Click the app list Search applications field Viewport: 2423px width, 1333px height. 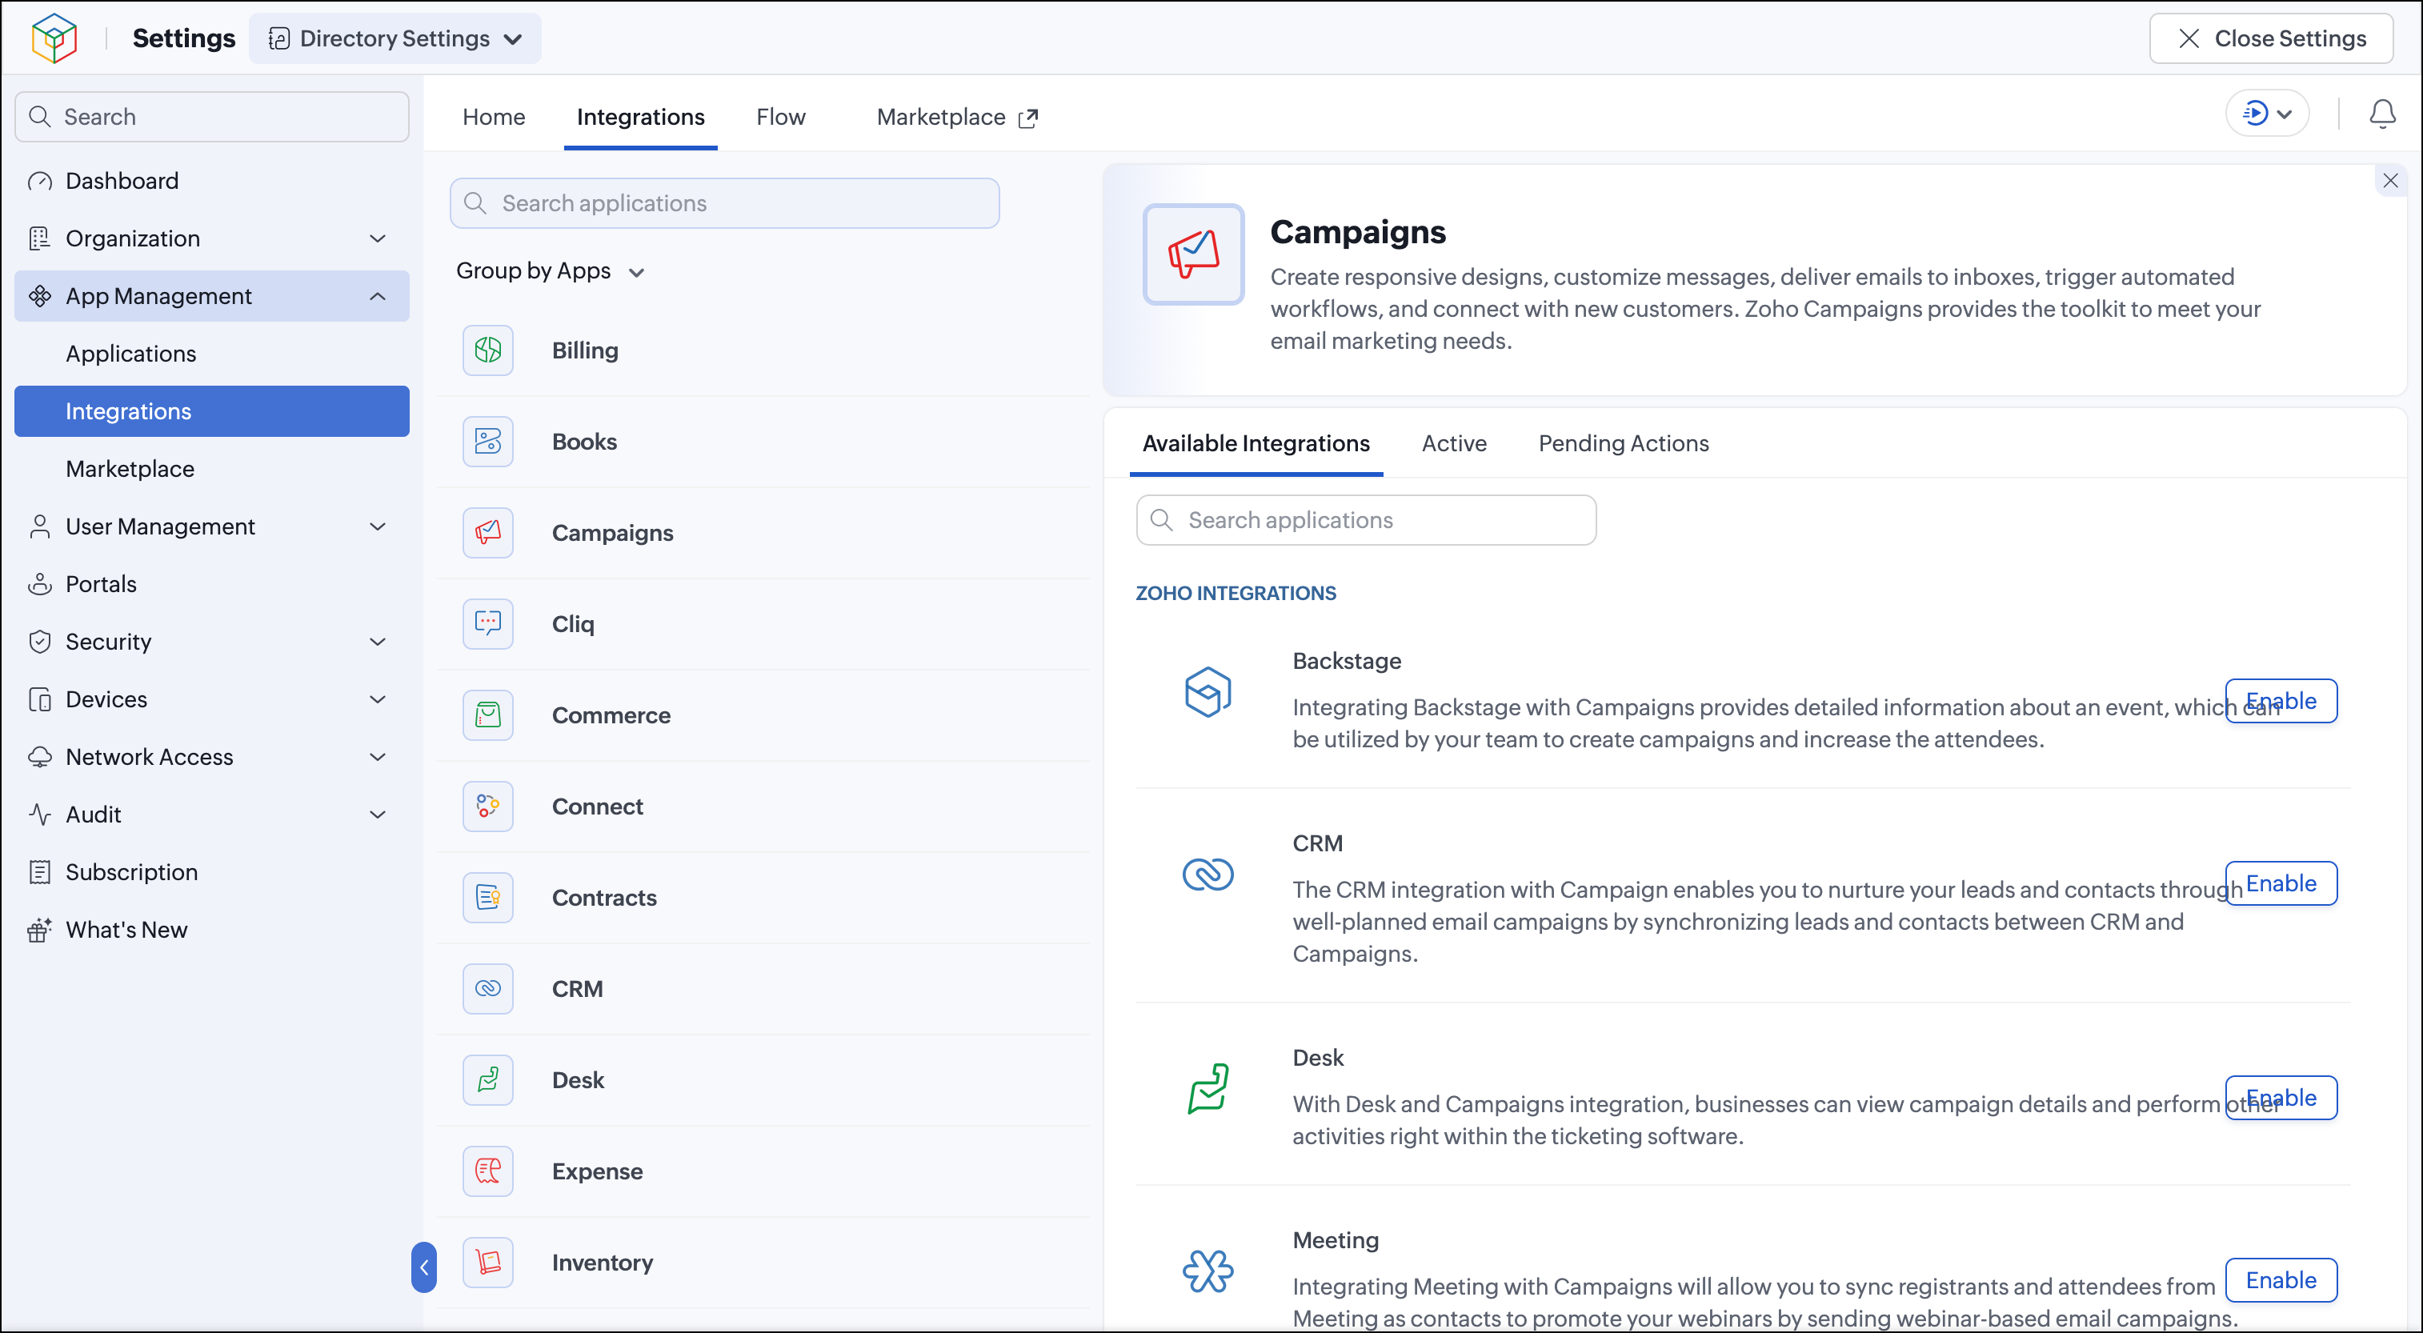[x=724, y=204]
